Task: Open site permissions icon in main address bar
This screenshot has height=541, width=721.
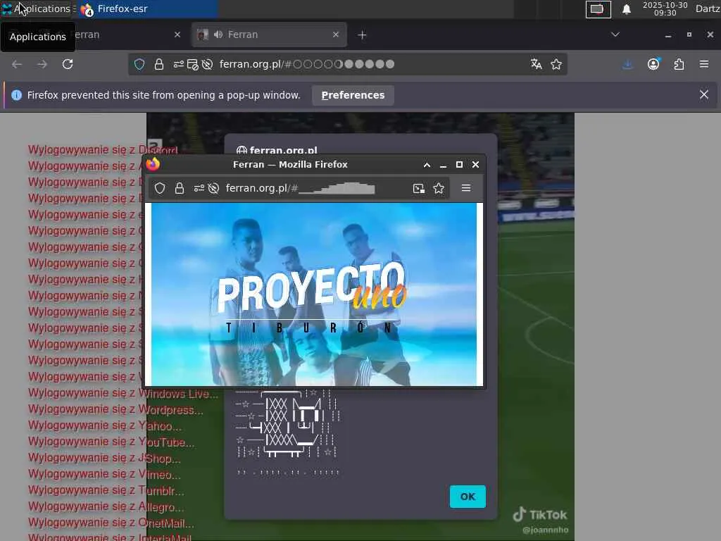Action: click(x=178, y=64)
